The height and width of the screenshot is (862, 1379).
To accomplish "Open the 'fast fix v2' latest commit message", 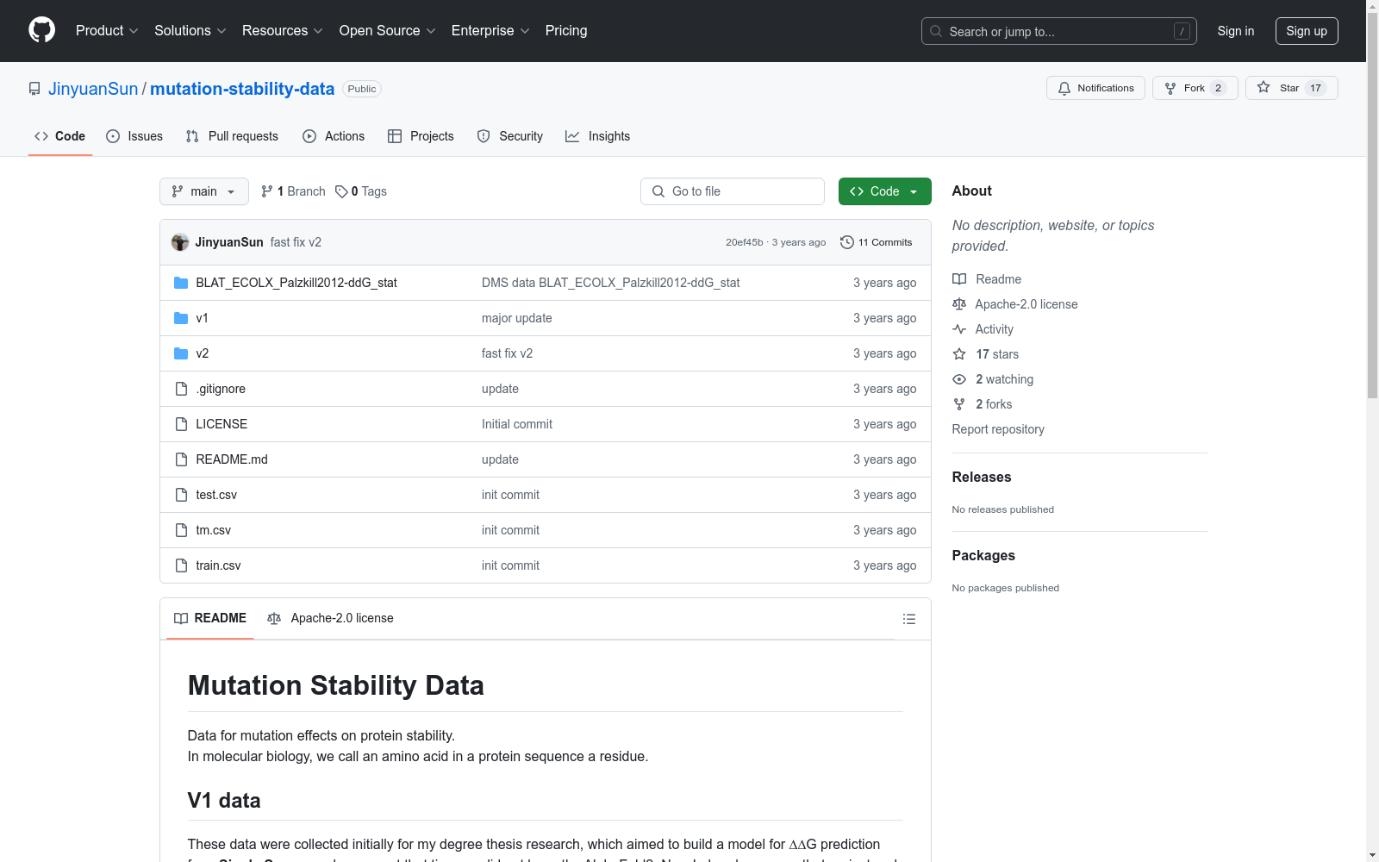I will pyautogui.click(x=296, y=242).
